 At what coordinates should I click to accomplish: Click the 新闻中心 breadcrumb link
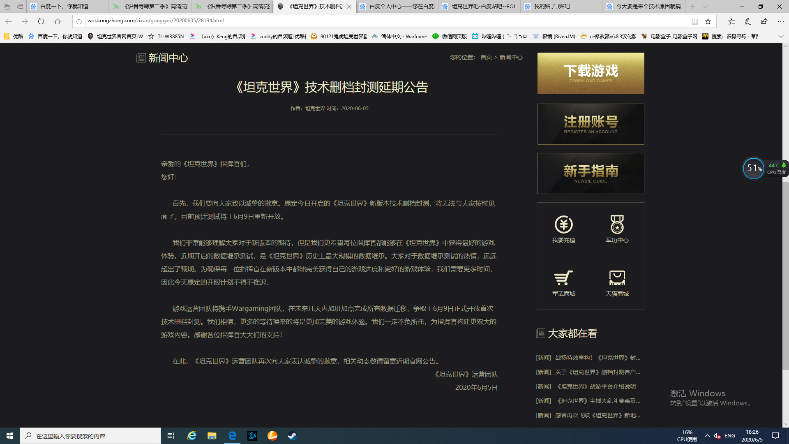[x=511, y=57]
